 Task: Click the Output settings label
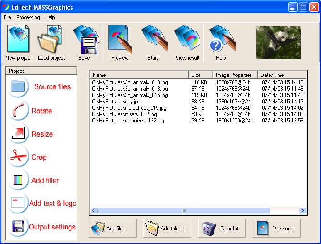[x=52, y=227]
